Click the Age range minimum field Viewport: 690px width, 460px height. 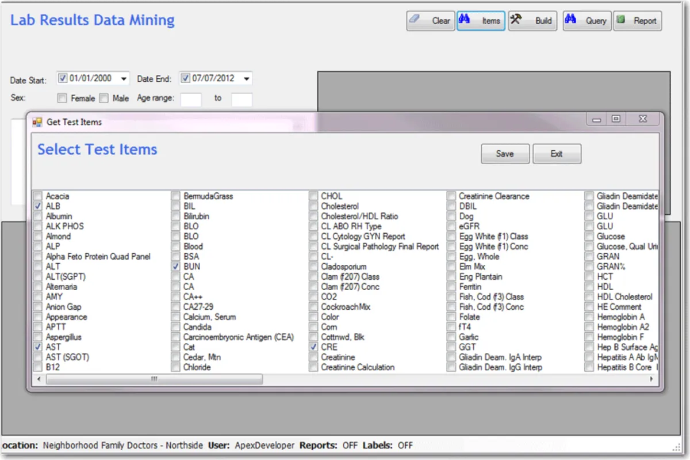coord(191,99)
